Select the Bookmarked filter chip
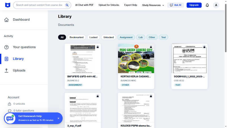The width and height of the screenshot is (227, 128). [77, 37]
